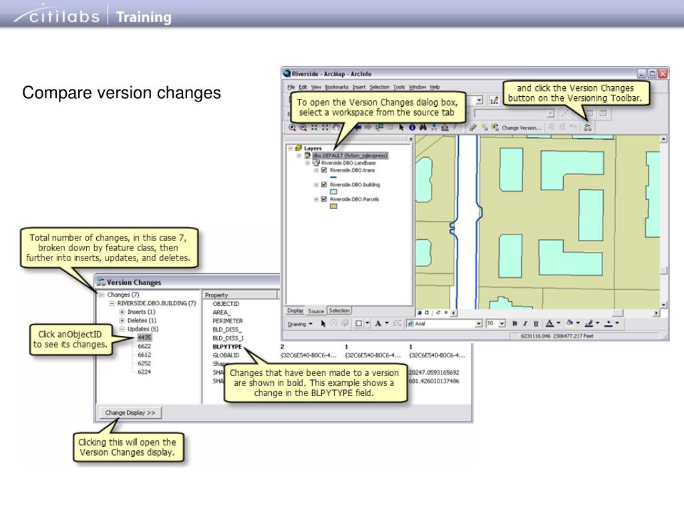Click the map's horizontal scrollbar right arrow

click(x=657, y=313)
